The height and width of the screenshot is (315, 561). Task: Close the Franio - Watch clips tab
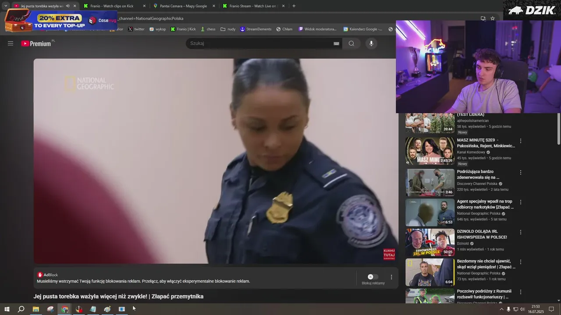pyautogui.click(x=144, y=6)
